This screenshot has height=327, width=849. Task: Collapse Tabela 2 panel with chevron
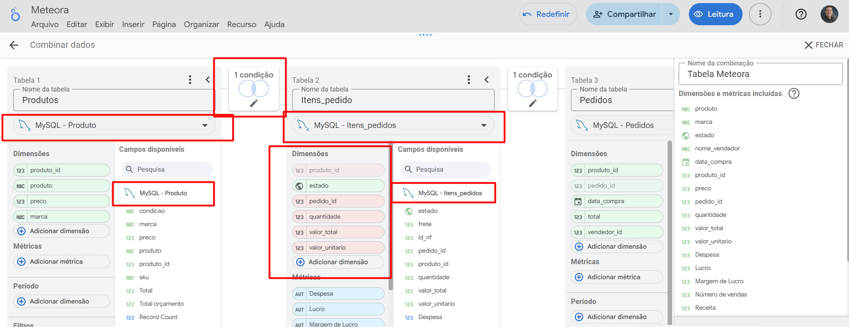click(x=487, y=80)
